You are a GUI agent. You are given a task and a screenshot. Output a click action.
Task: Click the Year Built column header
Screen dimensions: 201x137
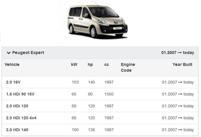182,64
